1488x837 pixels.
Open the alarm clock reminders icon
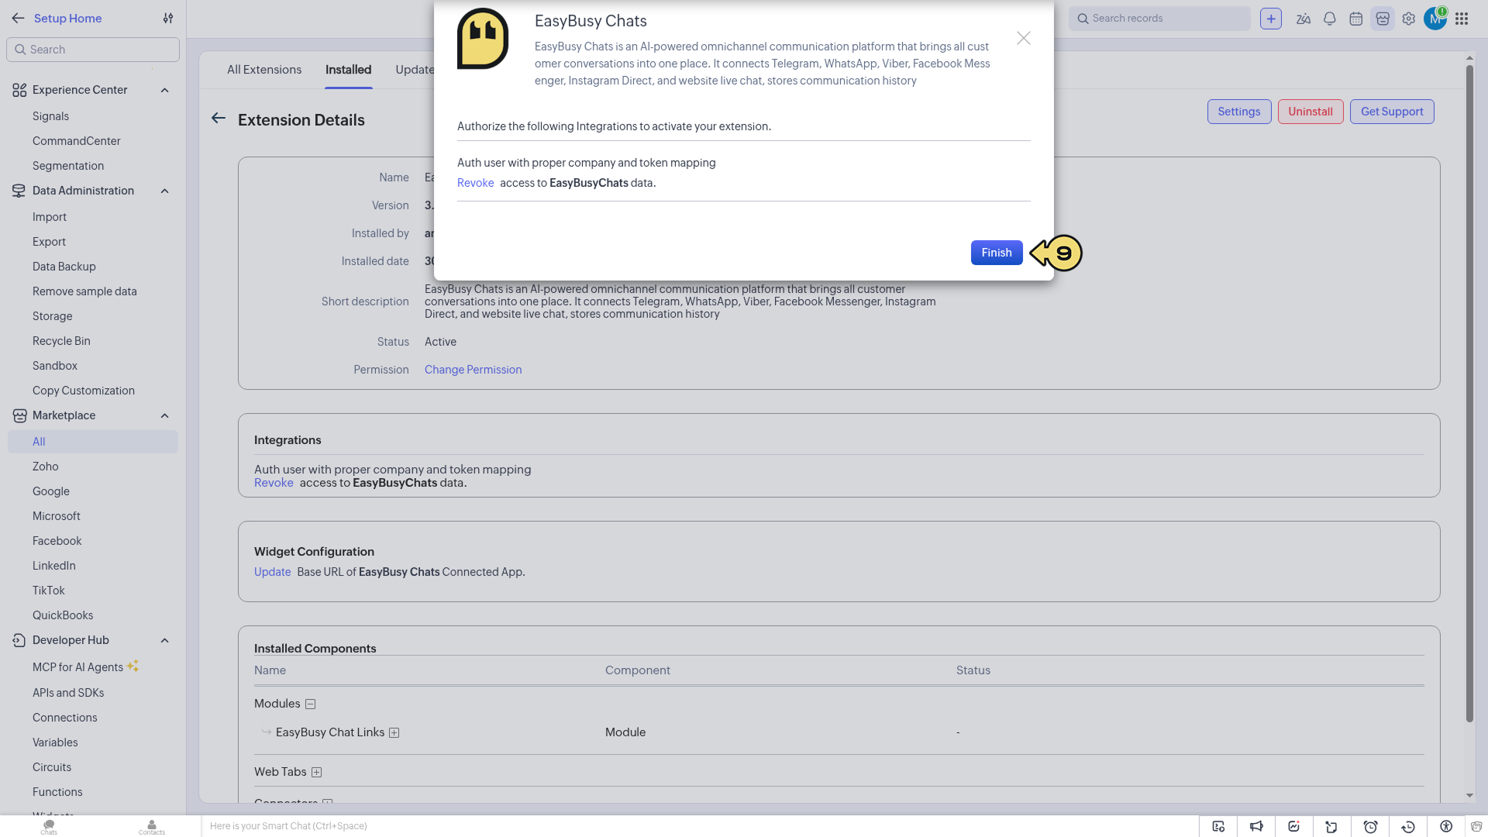pyautogui.click(x=1370, y=827)
